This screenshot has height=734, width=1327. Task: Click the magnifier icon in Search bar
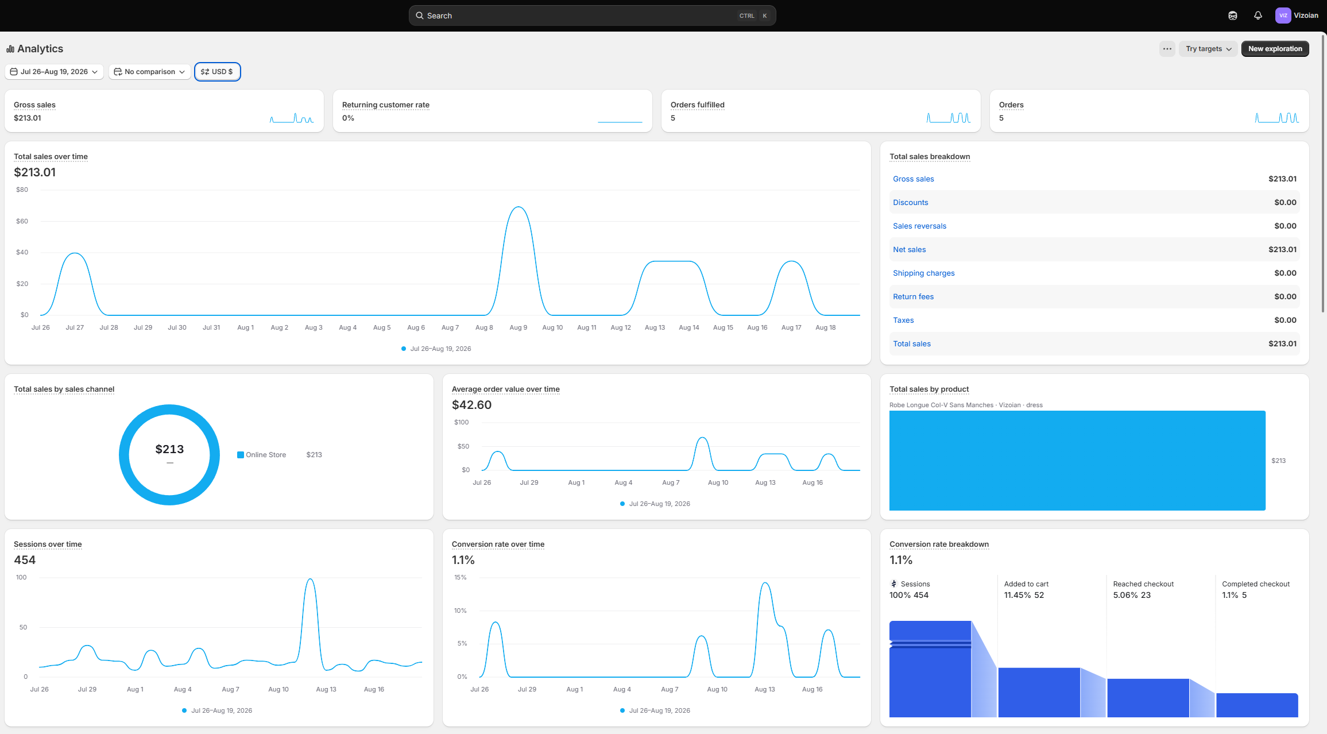(420, 16)
